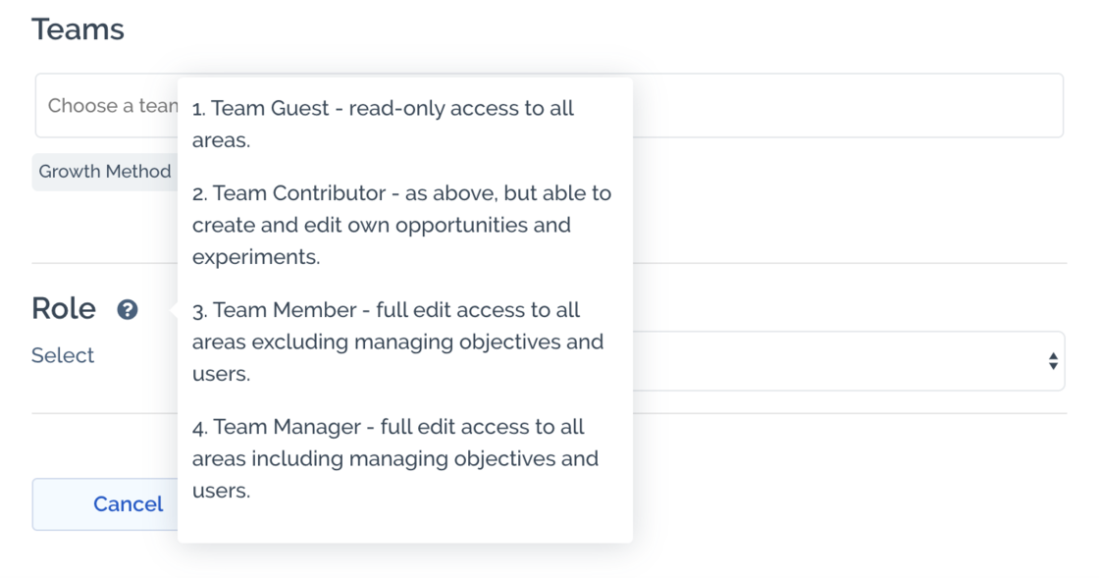Select the Growth Method team tag
The height and width of the screenshot is (578, 1099).
point(104,172)
